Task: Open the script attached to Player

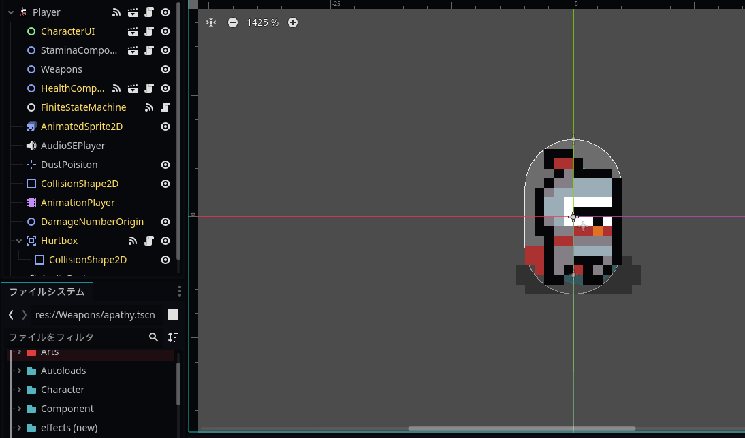Action: 149,12
